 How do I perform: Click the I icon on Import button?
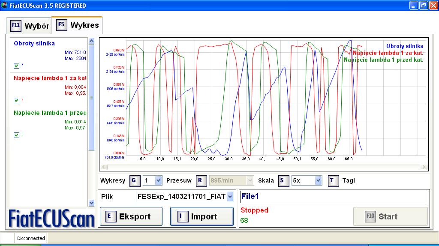[x=183, y=216]
